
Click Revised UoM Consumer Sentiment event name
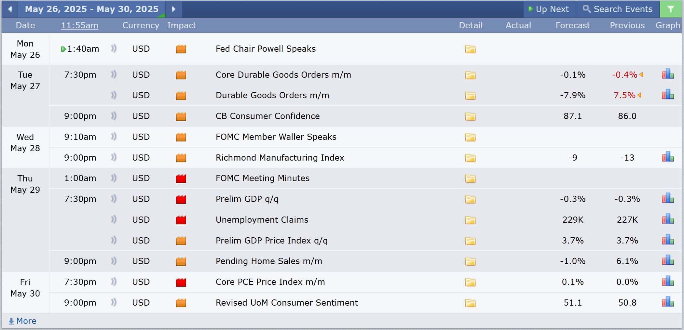click(x=287, y=303)
